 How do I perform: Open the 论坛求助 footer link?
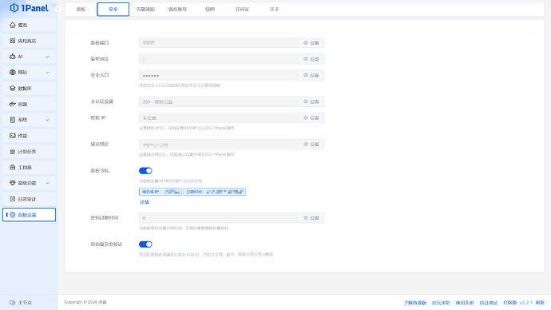click(x=441, y=303)
